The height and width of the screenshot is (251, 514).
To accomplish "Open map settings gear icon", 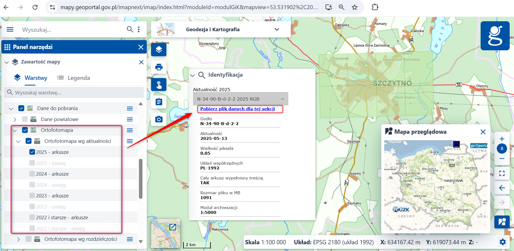I will (502, 242).
